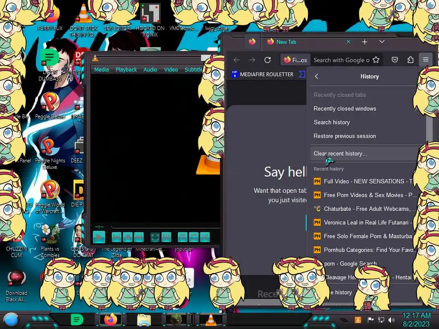
Task: Open Peggle Deluxe desktop icon
Action: coord(50,106)
